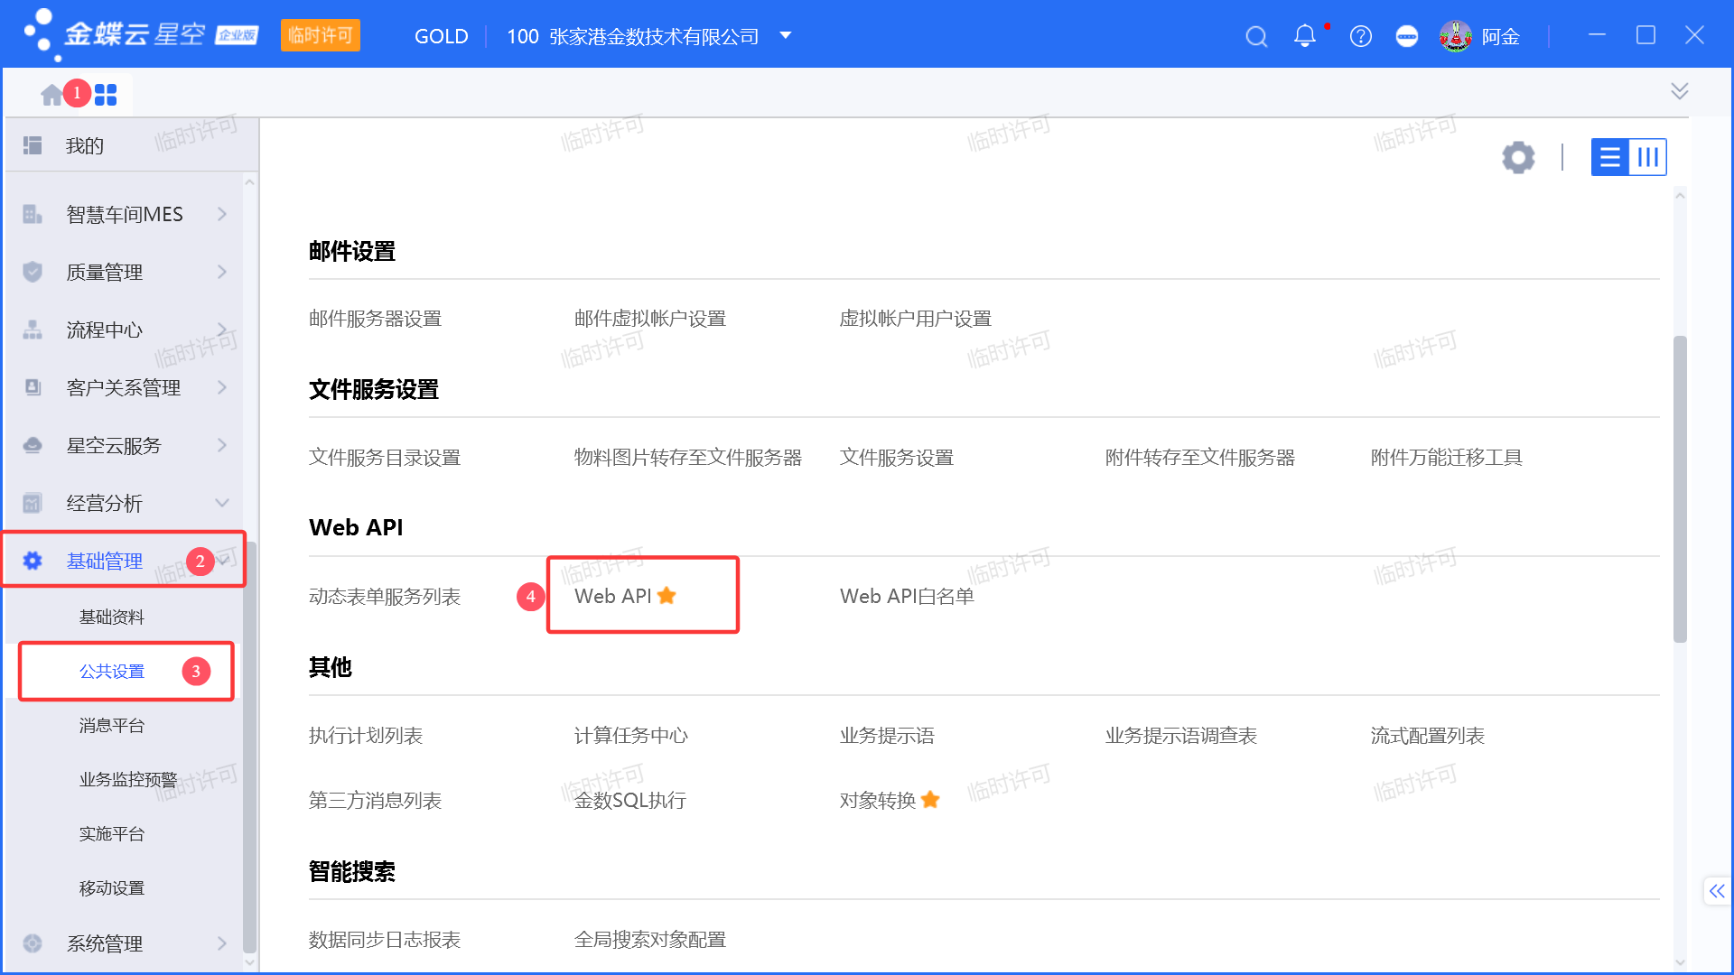Open 数据同步日志报表 link

pyautogui.click(x=385, y=940)
